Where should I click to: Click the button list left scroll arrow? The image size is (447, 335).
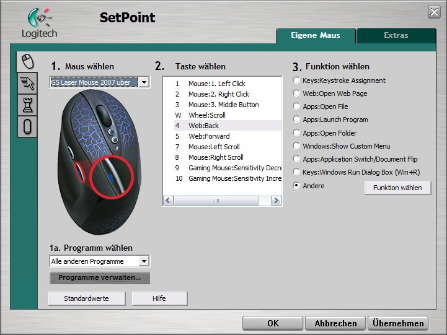pos(168,201)
